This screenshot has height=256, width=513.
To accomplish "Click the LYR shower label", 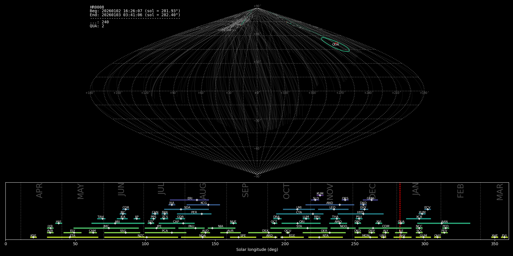I will [x=50, y=226].
